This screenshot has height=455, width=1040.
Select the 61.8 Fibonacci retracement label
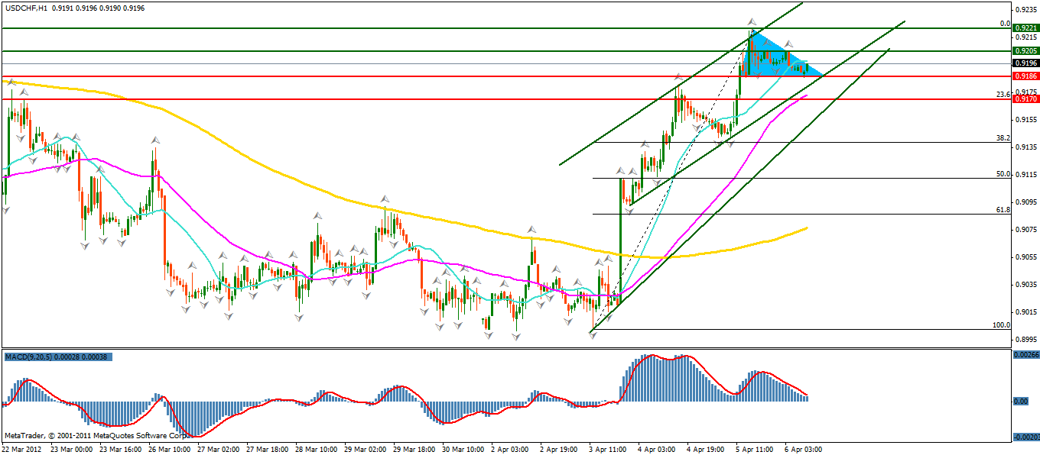pos(1003,209)
